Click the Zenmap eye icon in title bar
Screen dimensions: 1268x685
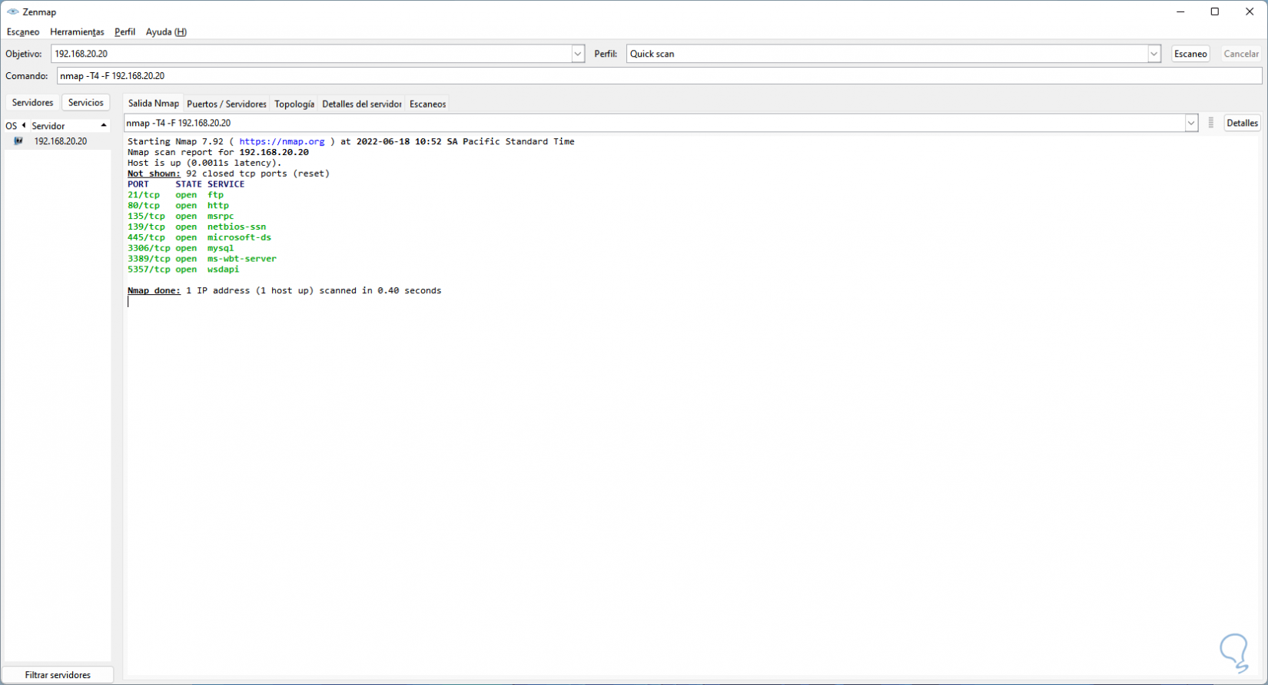[x=12, y=12]
